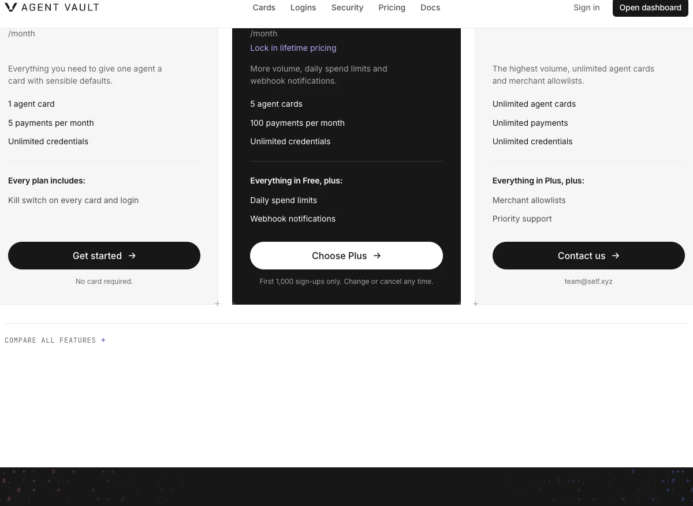Open the Docs nav link
The height and width of the screenshot is (506, 693).
[x=430, y=8]
